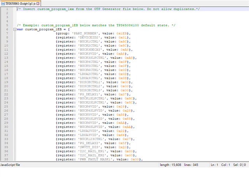Click the 'BUCK6SLPVID' register string
The image size is (249, 177).
click(91, 127)
